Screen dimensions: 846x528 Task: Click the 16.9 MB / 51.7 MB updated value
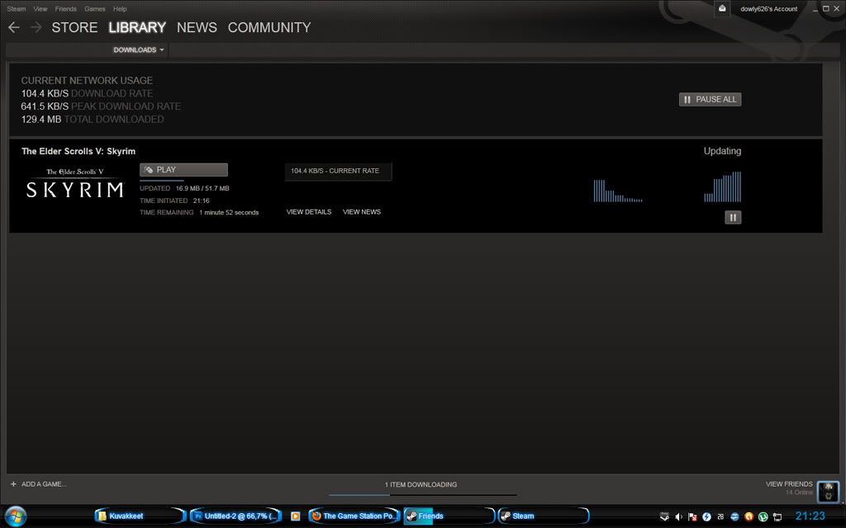click(202, 189)
